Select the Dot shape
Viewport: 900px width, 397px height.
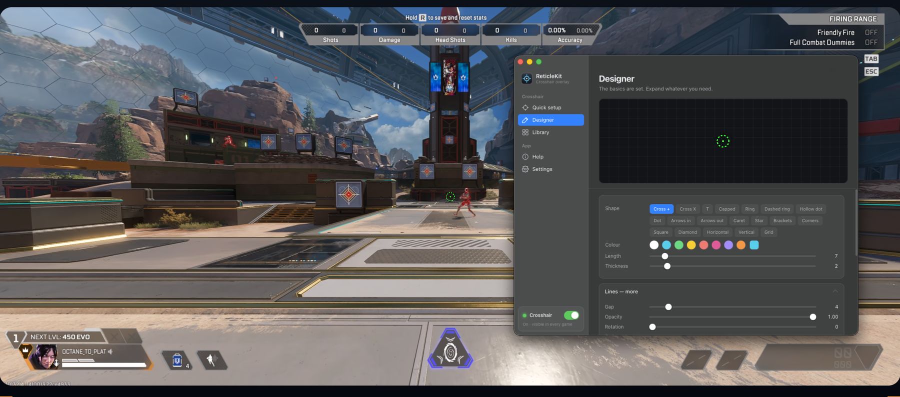pyautogui.click(x=657, y=221)
